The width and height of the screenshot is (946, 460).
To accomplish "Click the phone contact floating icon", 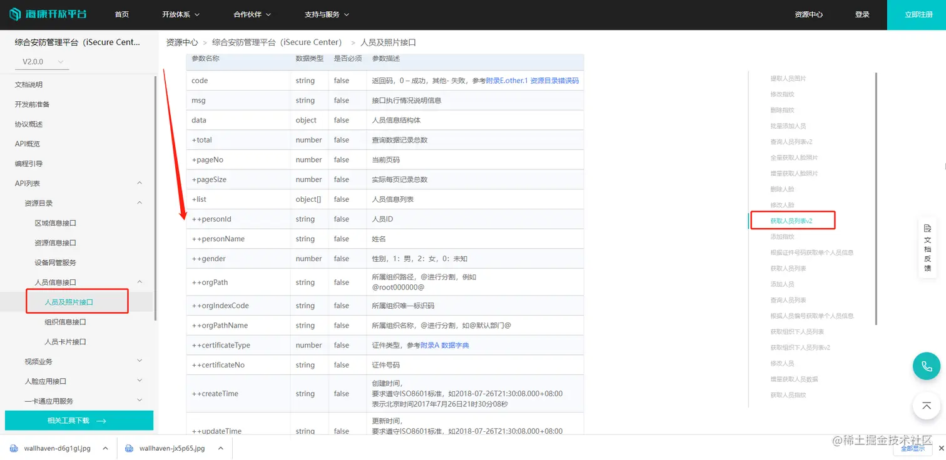I will pos(927,366).
